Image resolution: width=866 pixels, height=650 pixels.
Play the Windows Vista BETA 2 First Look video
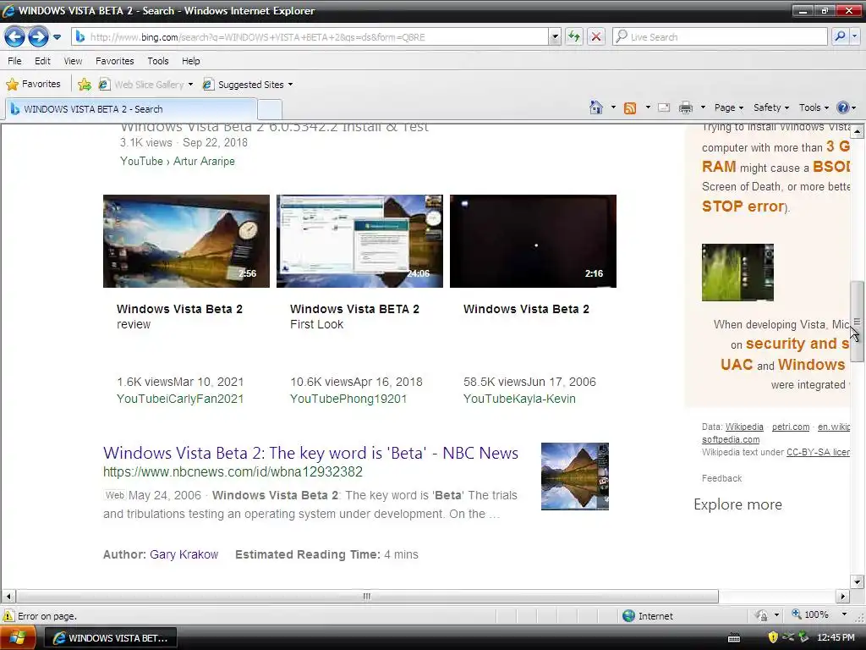click(359, 241)
